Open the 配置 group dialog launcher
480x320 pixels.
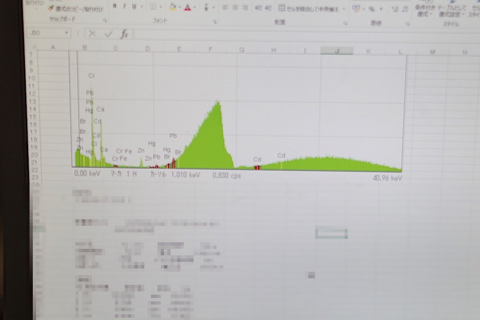coord(345,23)
